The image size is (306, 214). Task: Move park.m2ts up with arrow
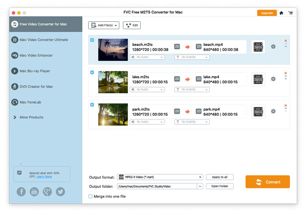pos(286,109)
